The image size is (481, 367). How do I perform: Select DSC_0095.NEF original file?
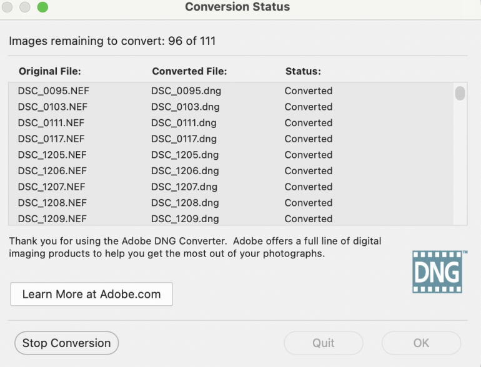tap(53, 91)
